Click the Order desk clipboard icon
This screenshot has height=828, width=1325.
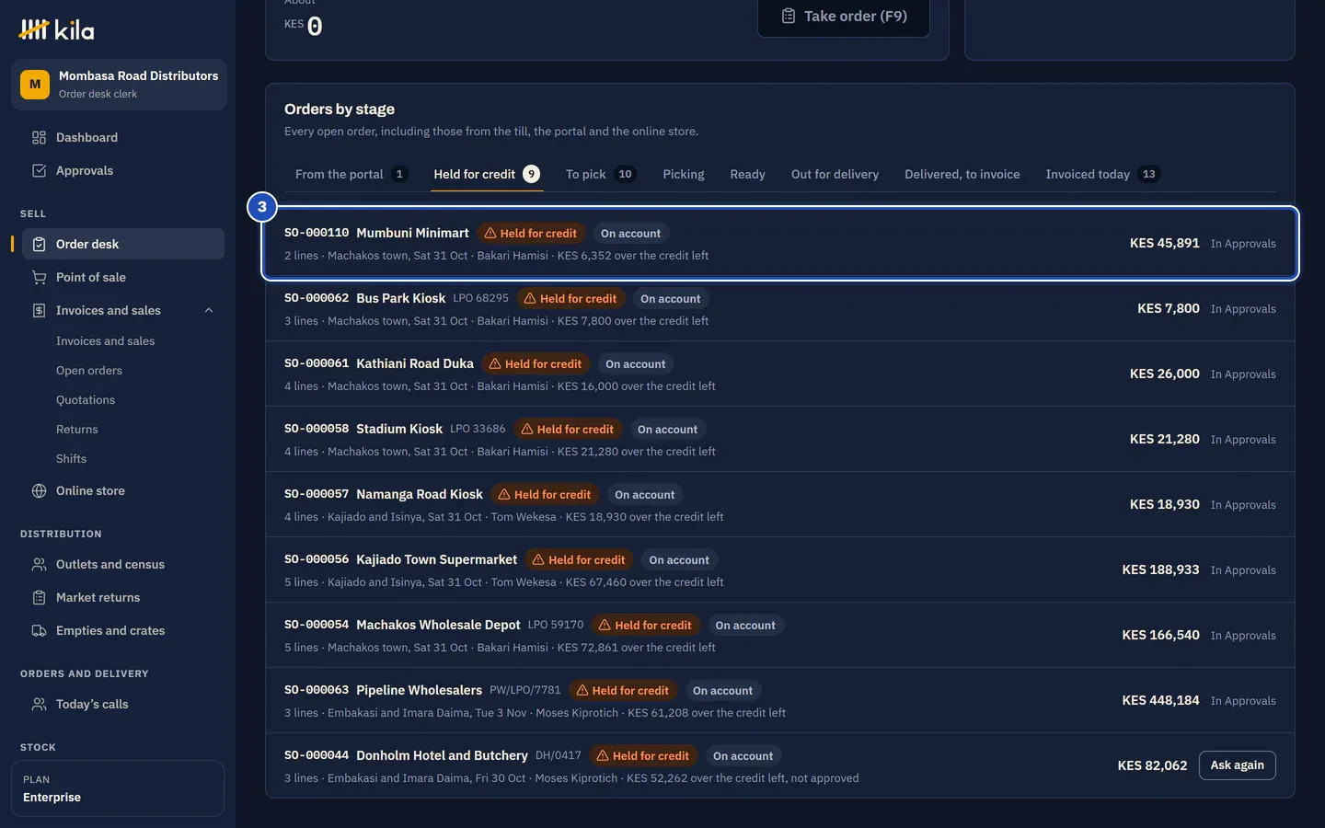pyautogui.click(x=39, y=245)
